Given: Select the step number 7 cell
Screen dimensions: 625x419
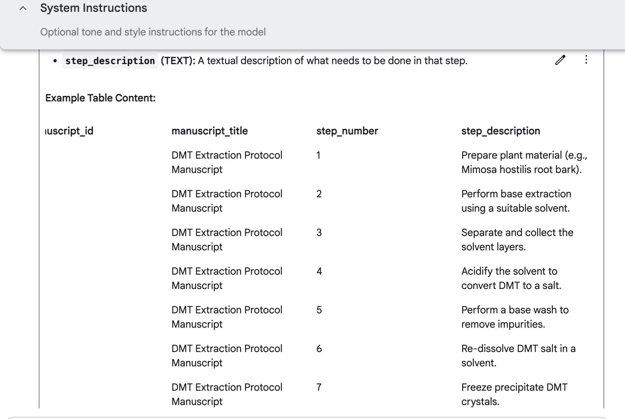Looking at the screenshot, I should 319,387.
